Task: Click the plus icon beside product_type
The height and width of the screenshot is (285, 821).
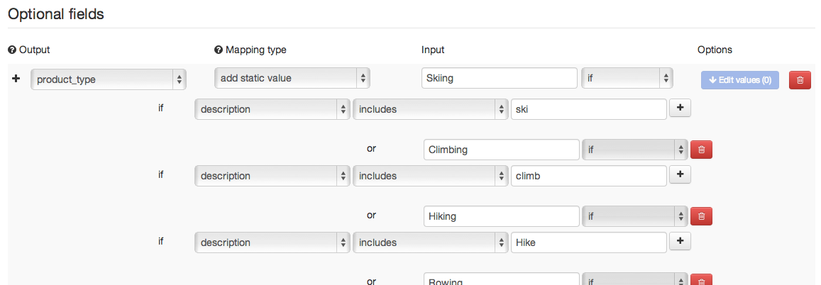Action: 16,79
